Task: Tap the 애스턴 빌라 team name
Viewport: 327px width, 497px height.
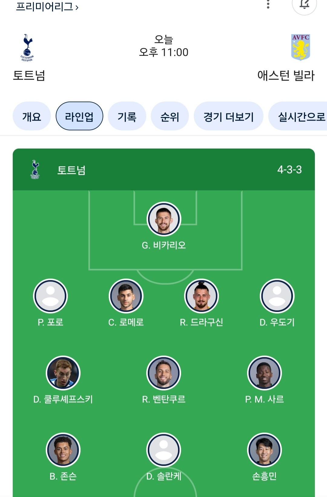Action: click(x=286, y=75)
